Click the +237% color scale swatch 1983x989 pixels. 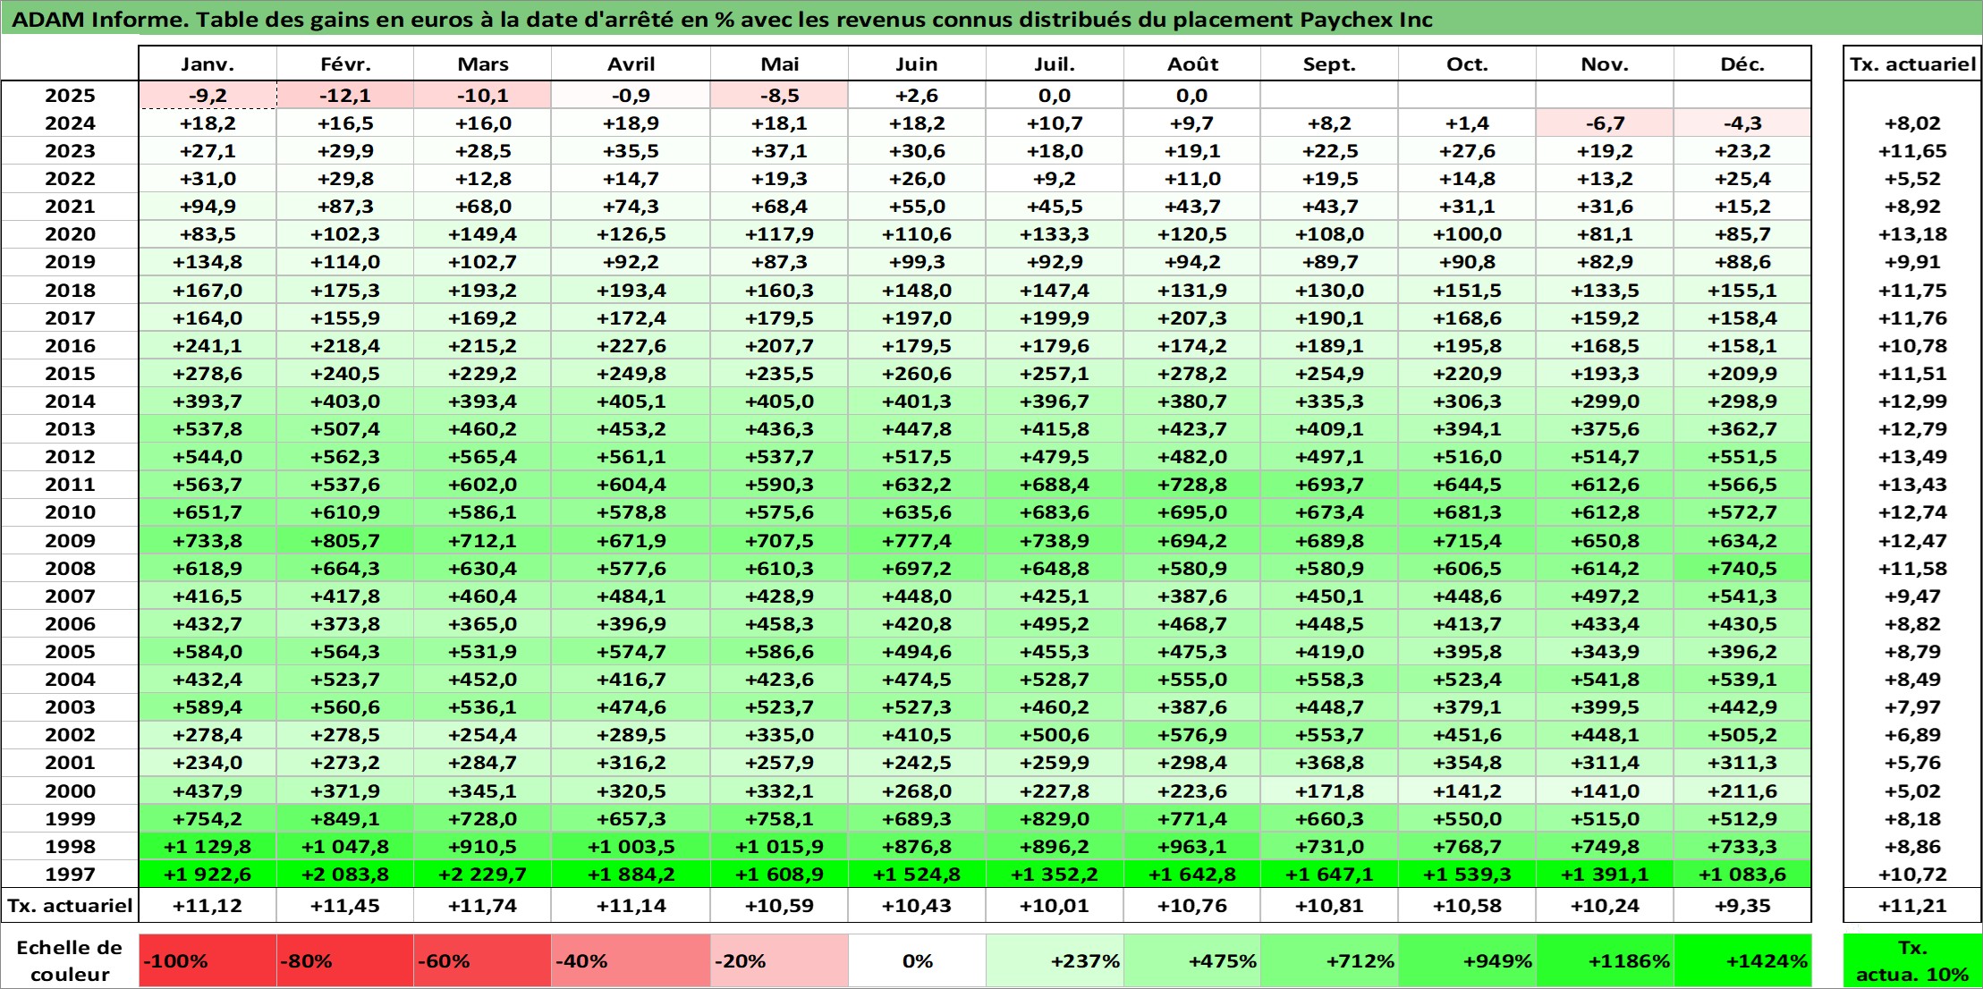coord(1055,960)
